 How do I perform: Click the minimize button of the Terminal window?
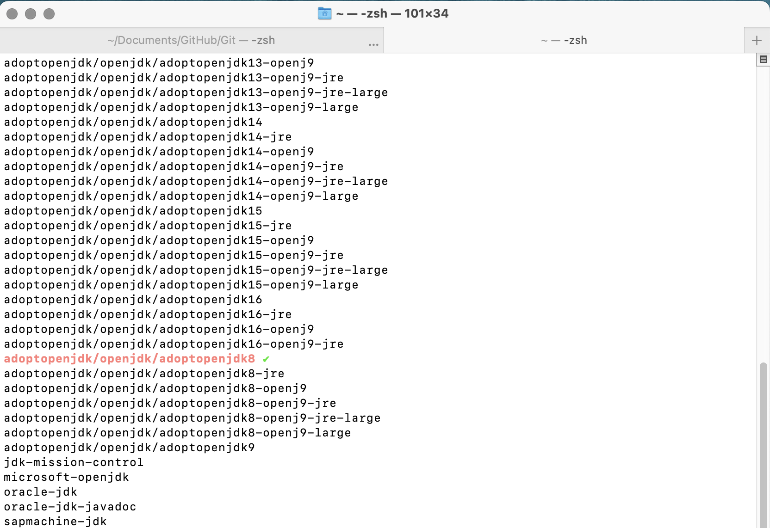(x=31, y=14)
